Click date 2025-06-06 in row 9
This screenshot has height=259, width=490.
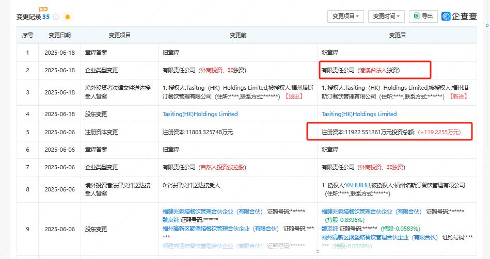[x=60, y=229]
